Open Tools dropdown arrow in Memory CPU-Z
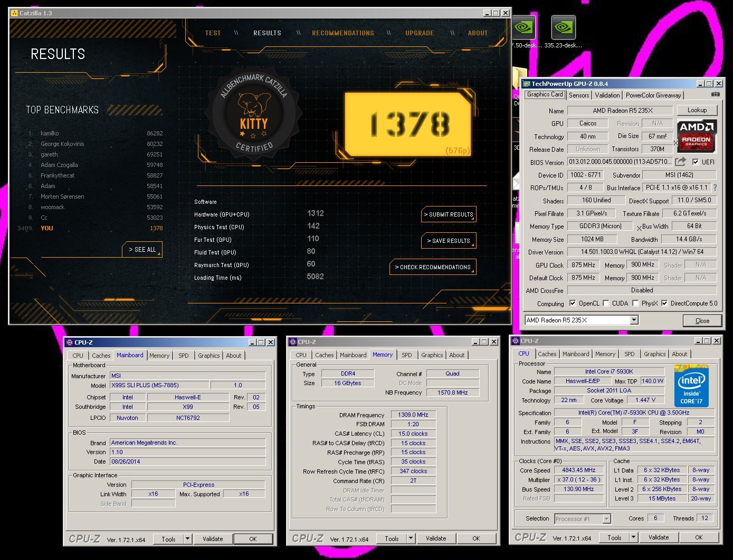Screen dimensions: 733x560 [411, 538]
